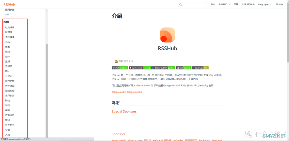Image resolution: width=289 pixels, height=141 pixels.
Task: Open the 新媒体 route category
Action: click(9, 32)
